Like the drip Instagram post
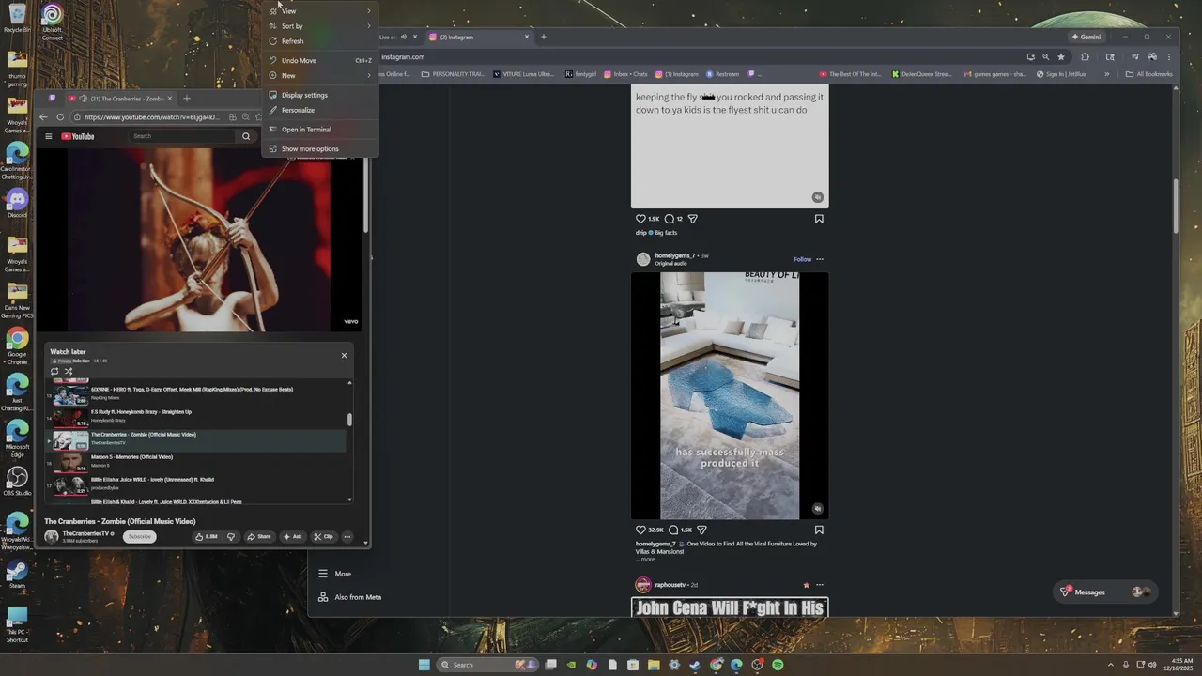1202x676 pixels. (641, 219)
